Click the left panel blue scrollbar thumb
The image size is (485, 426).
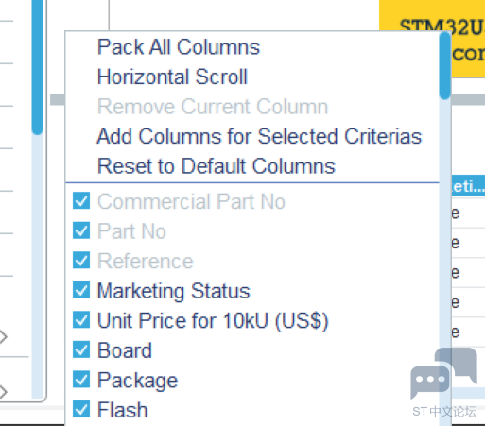tap(37, 67)
